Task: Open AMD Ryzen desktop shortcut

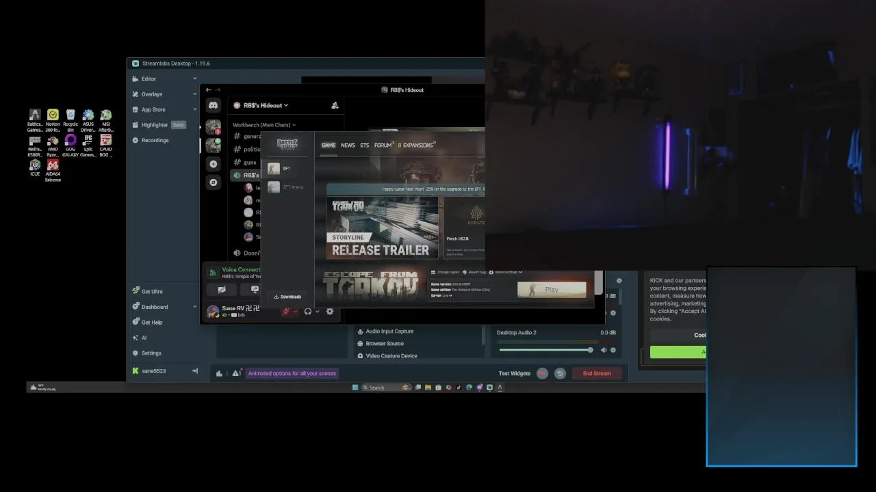Action: pyautogui.click(x=53, y=146)
